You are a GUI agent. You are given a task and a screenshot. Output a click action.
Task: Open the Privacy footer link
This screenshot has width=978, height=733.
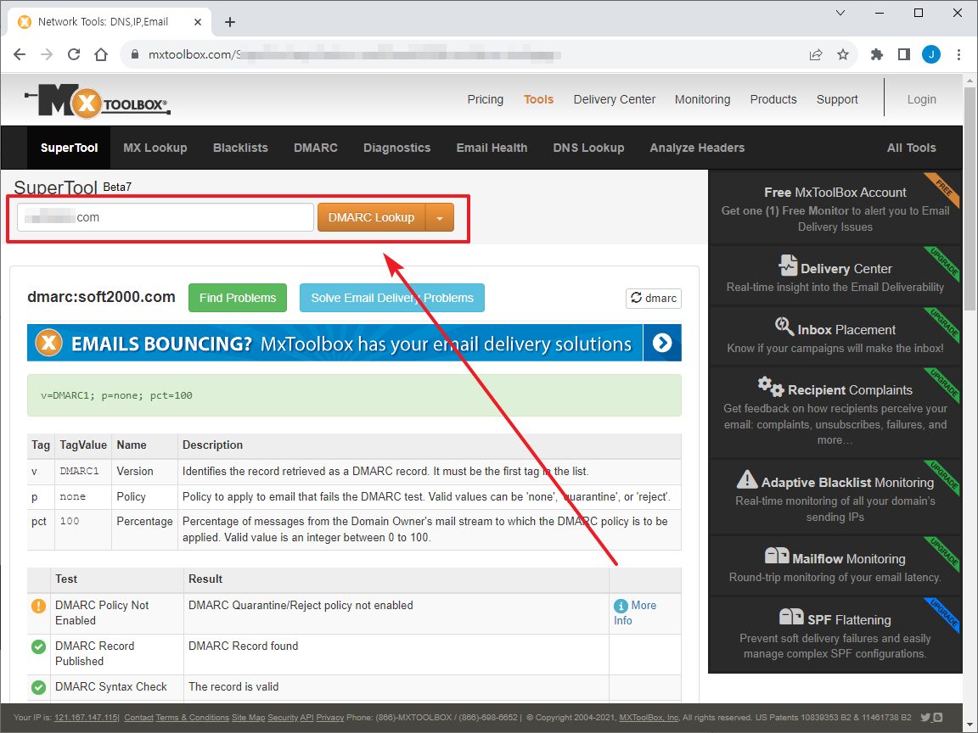click(x=330, y=718)
